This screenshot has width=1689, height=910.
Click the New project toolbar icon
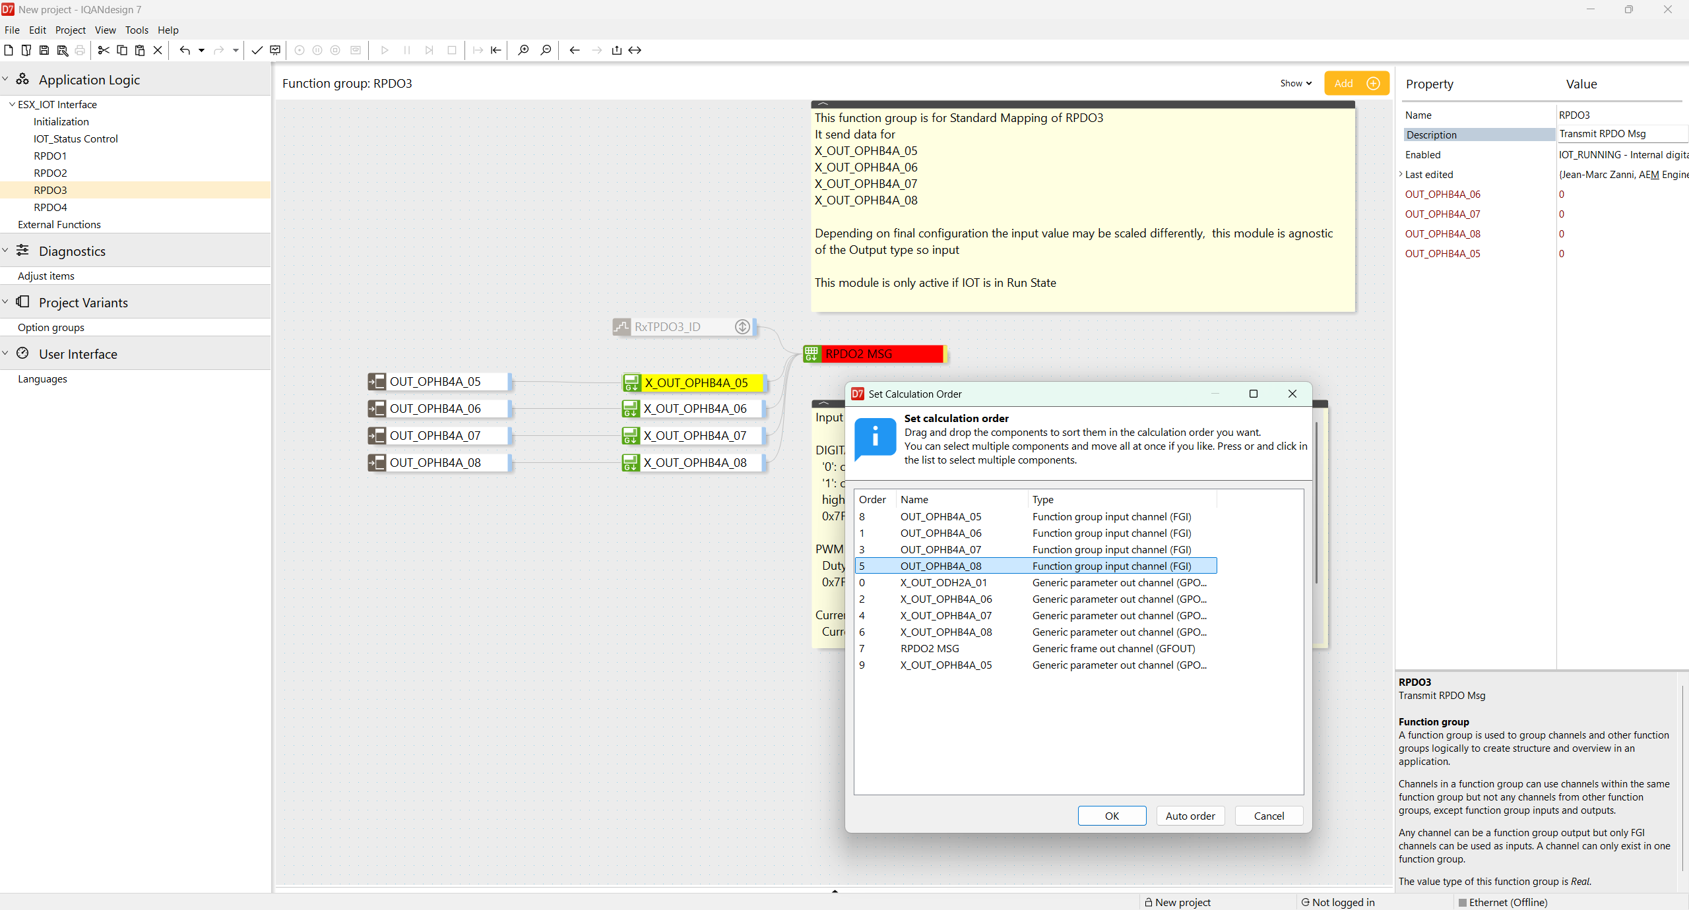[9, 50]
